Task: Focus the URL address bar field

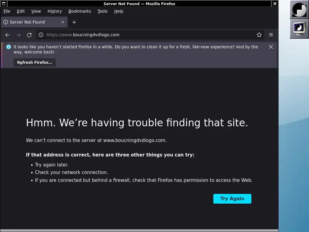Action: click(x=150, y=35)
